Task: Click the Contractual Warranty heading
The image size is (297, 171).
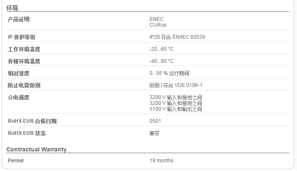Action: coord(36,149)
